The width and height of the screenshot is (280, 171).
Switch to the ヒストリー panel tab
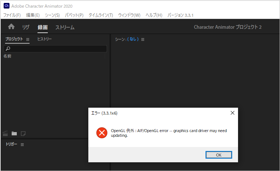(x=45, y=39)
